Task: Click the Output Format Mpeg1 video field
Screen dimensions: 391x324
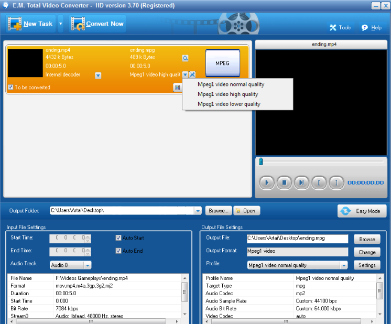Action: point(297,252)
